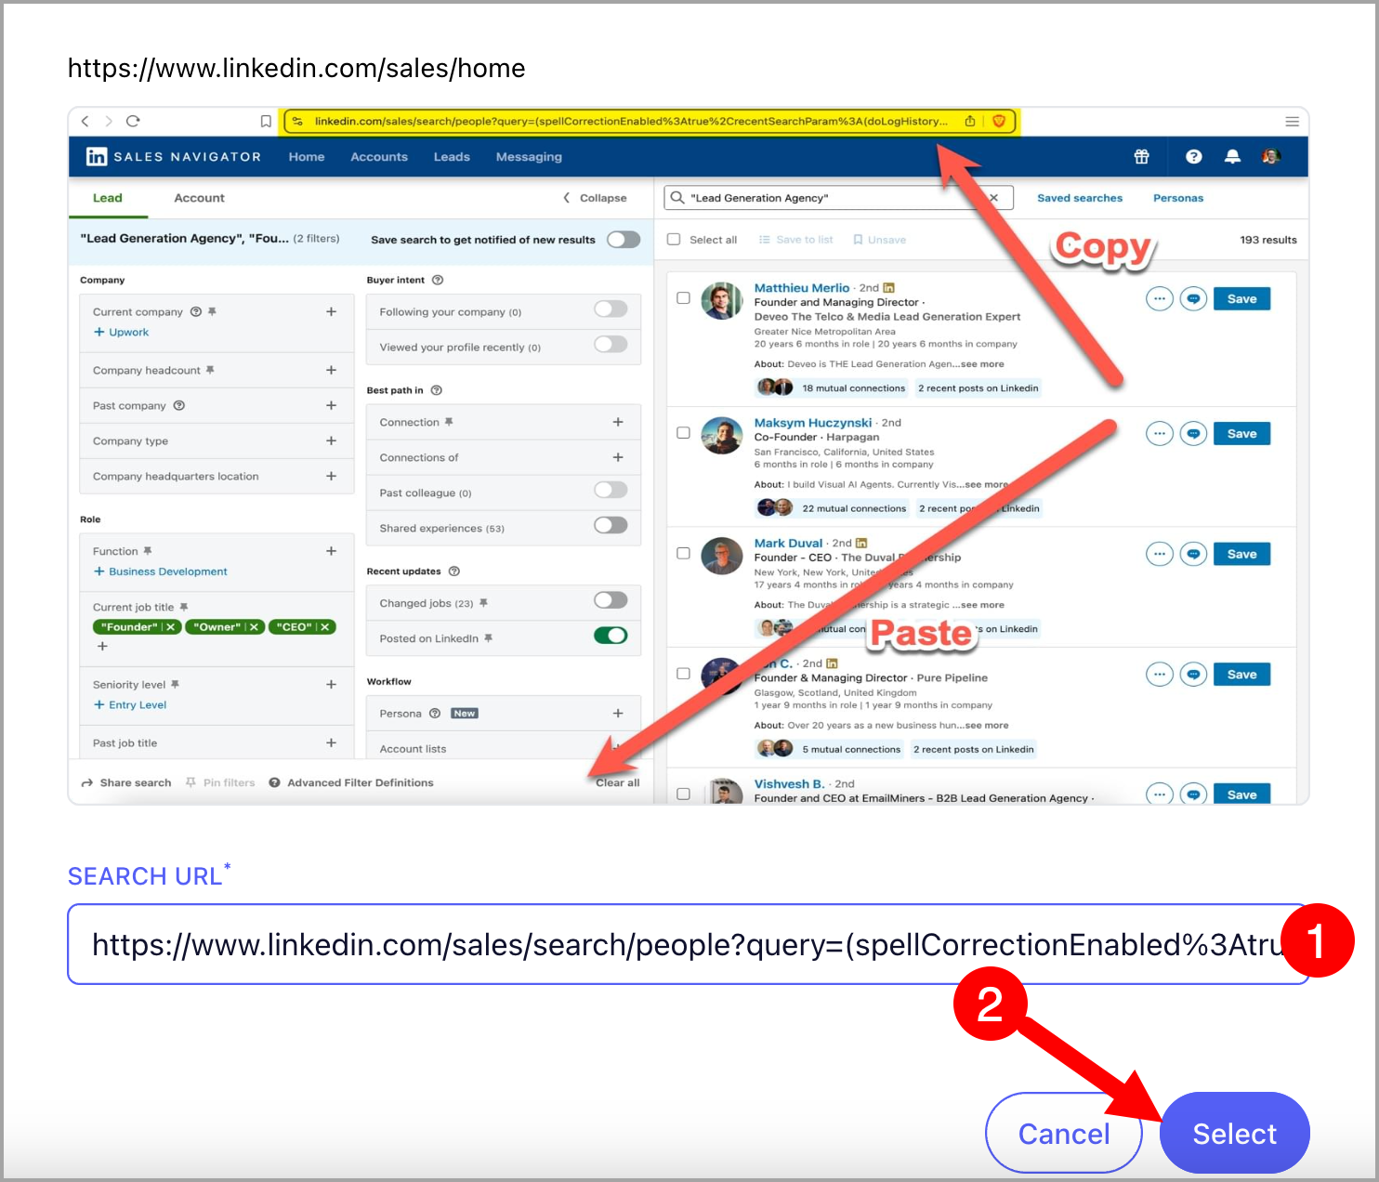Check the box for Matthieu Merlio
Viewport: 1379px width, 1182px height.
[683, 298]
